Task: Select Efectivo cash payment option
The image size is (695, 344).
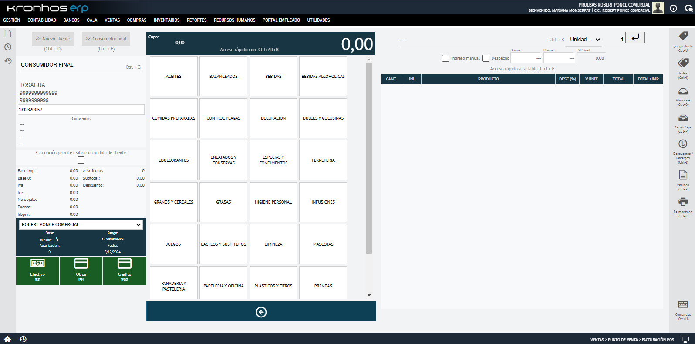Action: (37, 271)
